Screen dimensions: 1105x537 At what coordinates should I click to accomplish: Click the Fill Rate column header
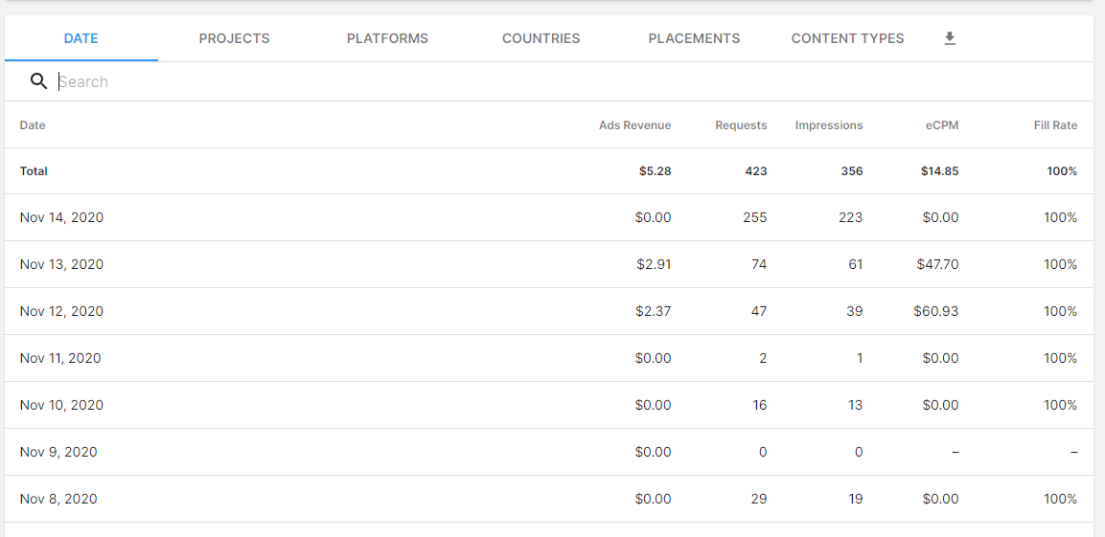[x=1055, y=125]
